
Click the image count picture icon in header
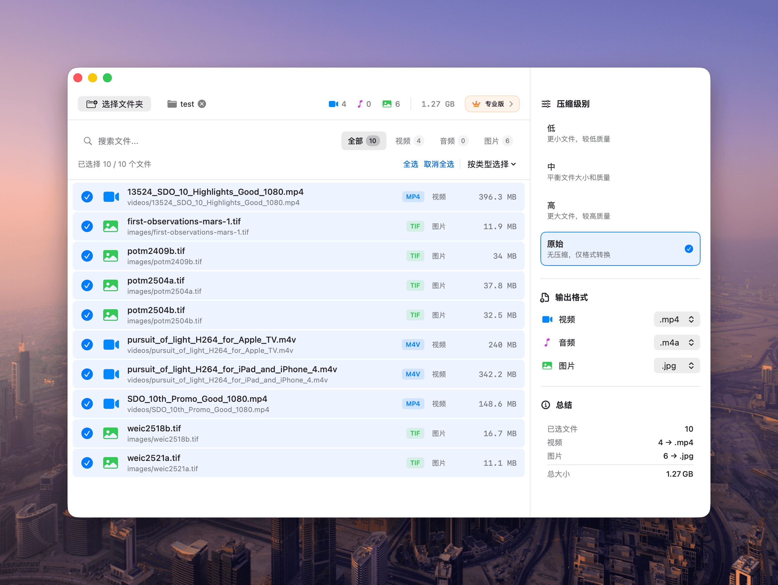(x=387, y=104)
